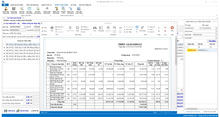Toggle the XEM IN checkbox
220x117 pixels.
tap(32, 111)
